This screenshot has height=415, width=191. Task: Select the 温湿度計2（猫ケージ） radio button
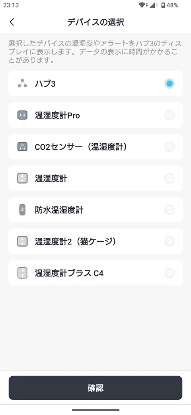[170, 241]
